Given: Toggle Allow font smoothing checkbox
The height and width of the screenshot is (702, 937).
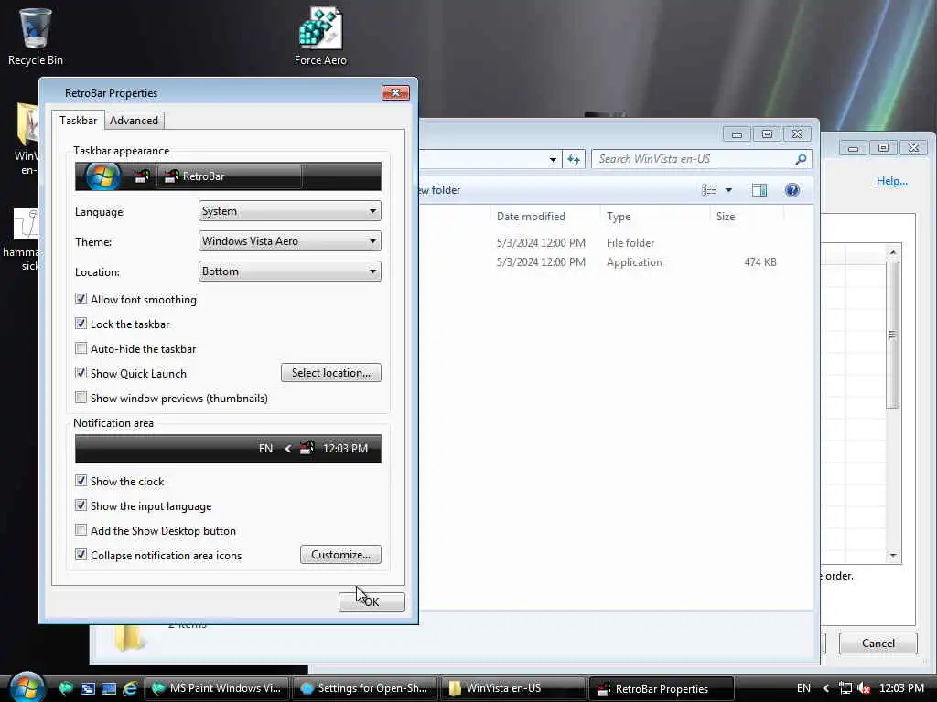Looking at the screenshot, I should coord(81,299).
